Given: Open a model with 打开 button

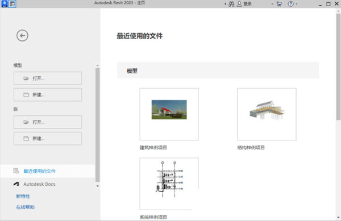Looking at the screenshot, I should (x=48, y=78).
